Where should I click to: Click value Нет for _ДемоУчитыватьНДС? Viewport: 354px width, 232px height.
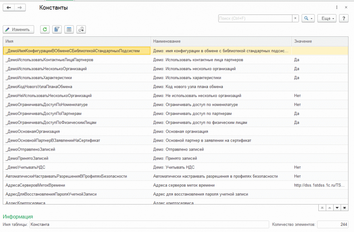tap(297, 167)
